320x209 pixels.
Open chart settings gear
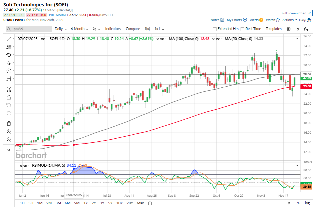[x=289, y=29]
